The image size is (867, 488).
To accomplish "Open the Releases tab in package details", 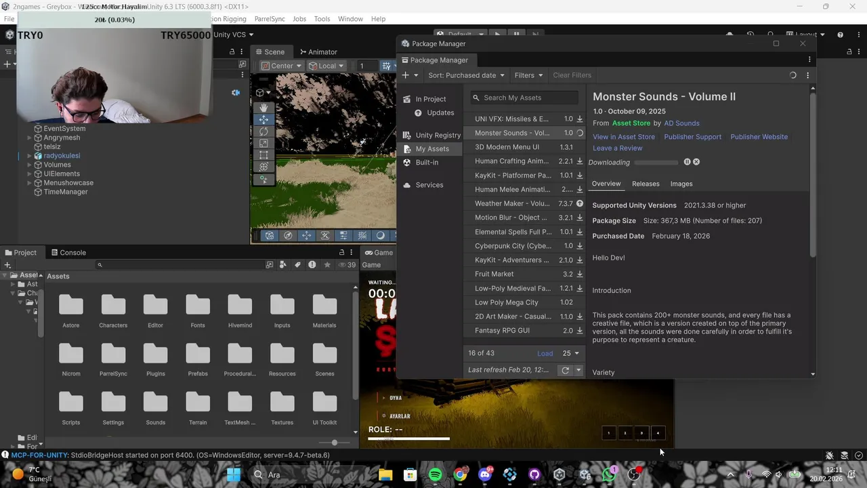I will tap(646, 184).
